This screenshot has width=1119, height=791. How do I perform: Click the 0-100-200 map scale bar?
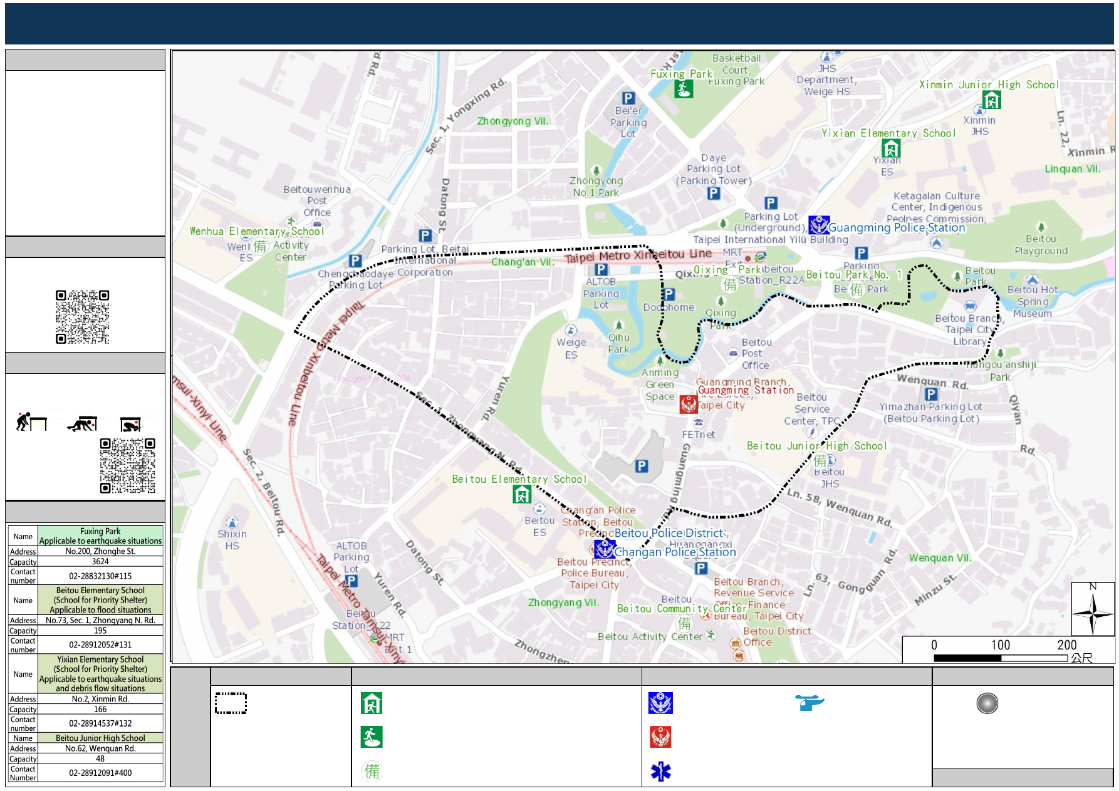[x=1001, y=658]
